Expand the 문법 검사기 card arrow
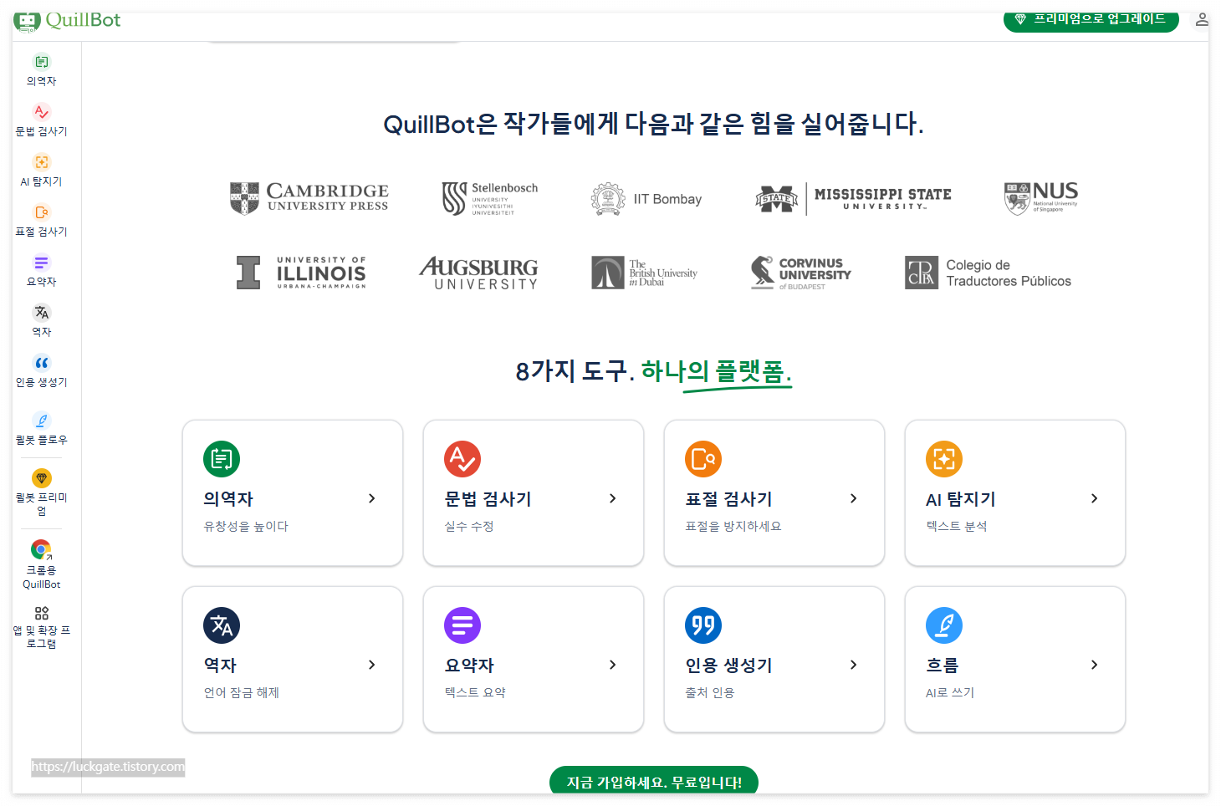1221x806 pixels. 613,498
